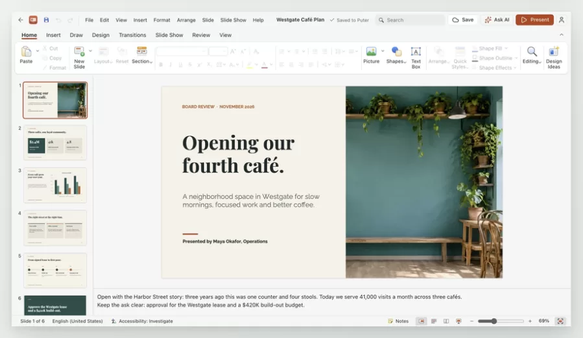Click the Accessibility: Investigate status item
This screenshot has height=338, width=583.
click(x=142, y=321)
